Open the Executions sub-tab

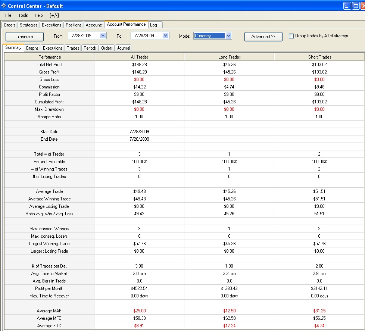[53, 48]
